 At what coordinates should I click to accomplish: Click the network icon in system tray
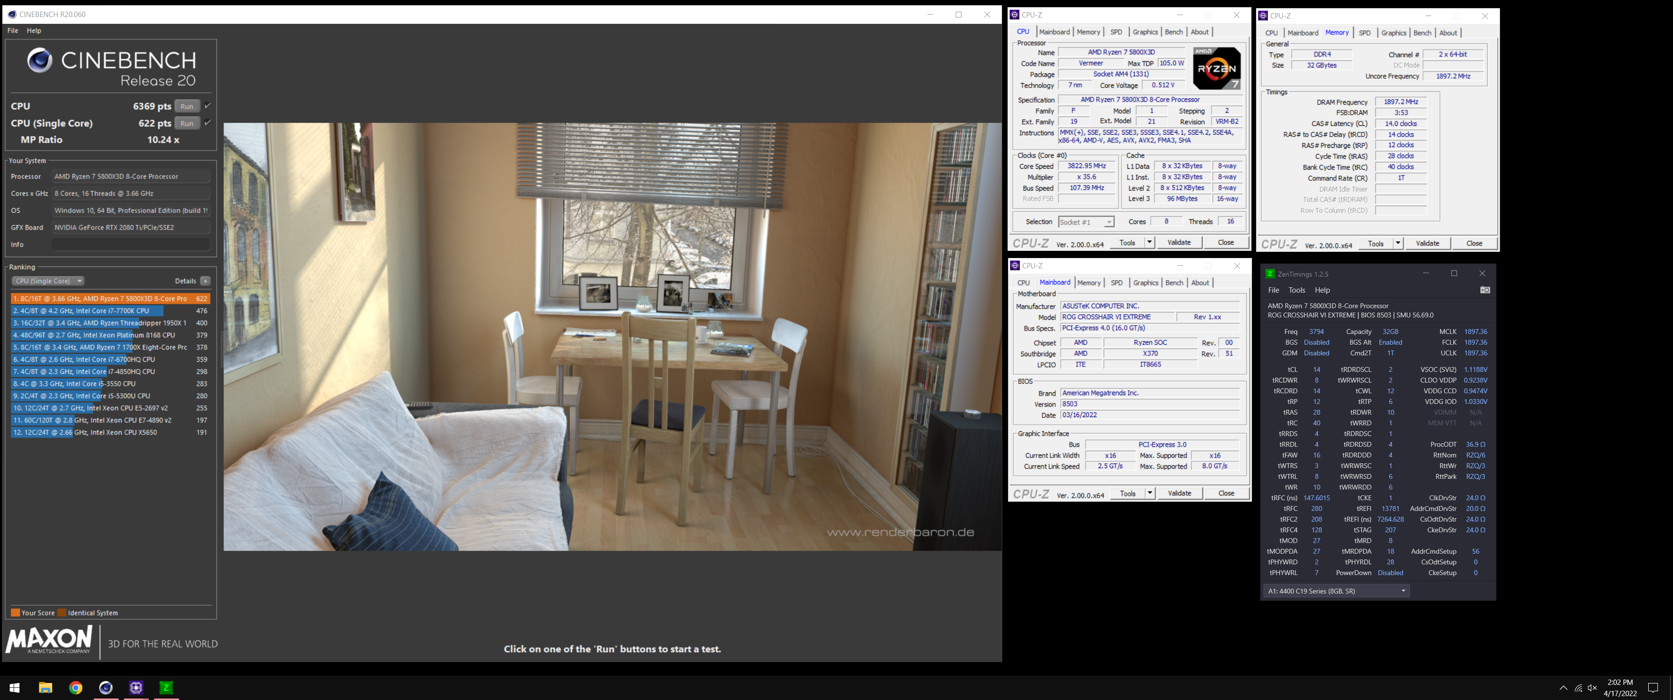coord(1578,688)
